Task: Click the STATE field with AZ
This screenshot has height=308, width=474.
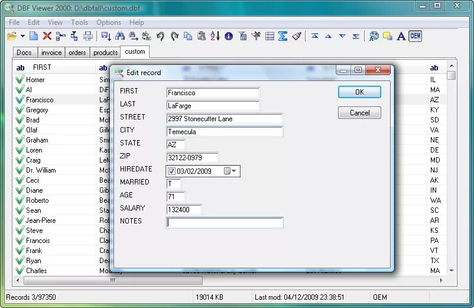Action: (176, 144)
